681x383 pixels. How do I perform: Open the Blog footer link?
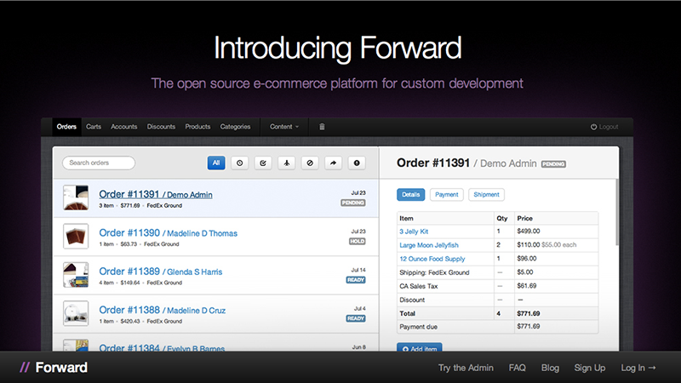[550, 368]
